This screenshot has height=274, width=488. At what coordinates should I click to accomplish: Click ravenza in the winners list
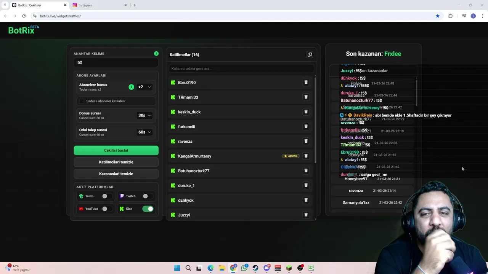[372, 191]
